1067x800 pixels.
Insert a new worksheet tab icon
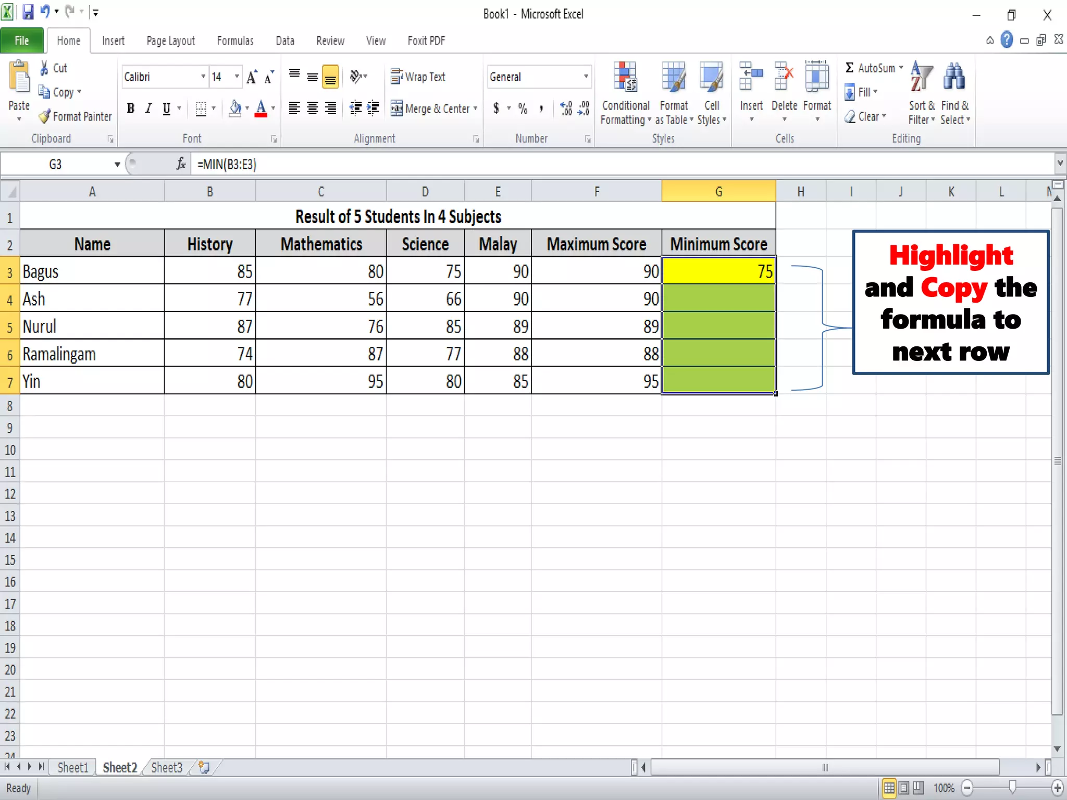tap(204, 767)
